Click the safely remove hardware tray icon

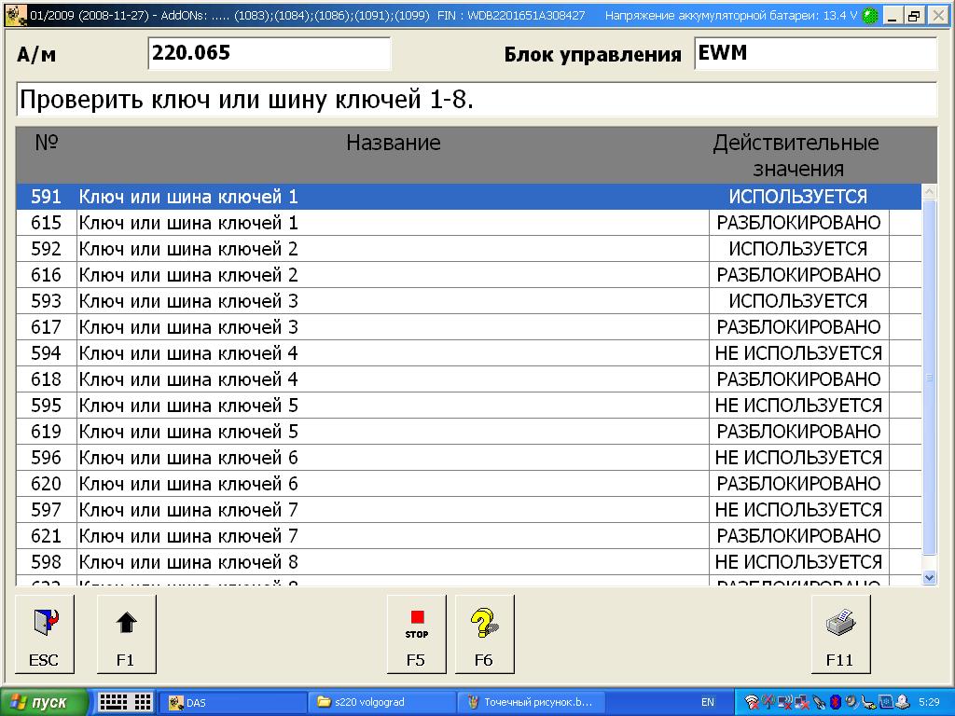pyautogui.click(x=868, y=702)
